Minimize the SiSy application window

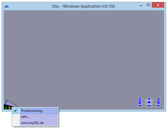(x=141, y=5)
